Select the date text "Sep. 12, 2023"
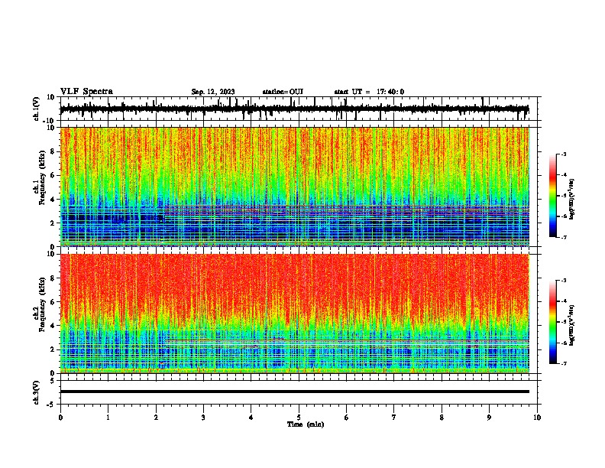Screen dimensions: 605x468 tap(213, 92)
